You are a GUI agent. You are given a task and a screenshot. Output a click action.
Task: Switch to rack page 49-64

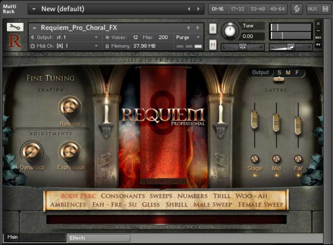277,9
